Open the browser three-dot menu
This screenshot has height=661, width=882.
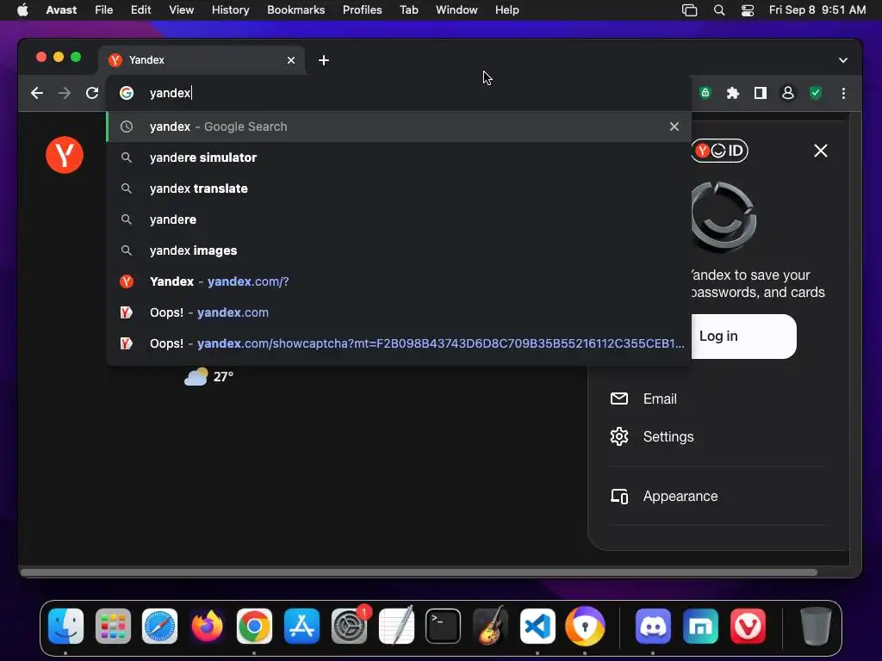843,93
